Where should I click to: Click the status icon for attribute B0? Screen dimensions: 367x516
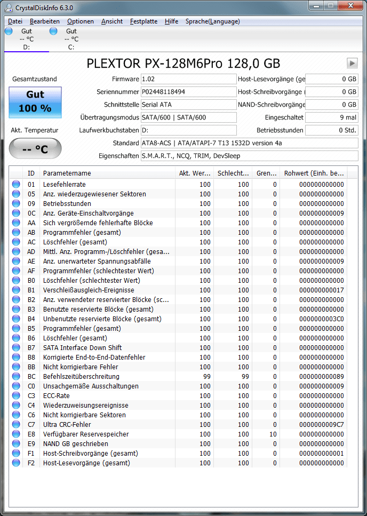(16, 280)
